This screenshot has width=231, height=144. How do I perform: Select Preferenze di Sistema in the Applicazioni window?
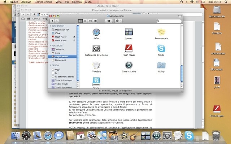pos(96,49)
